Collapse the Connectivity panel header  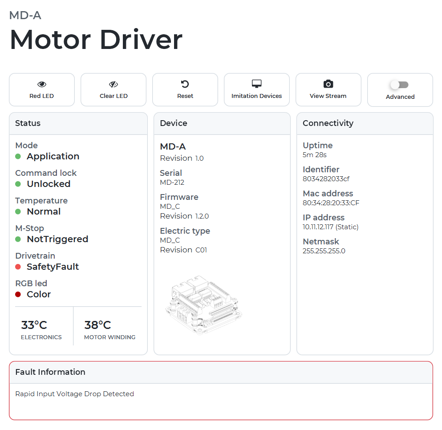click(x=365, y=123)
